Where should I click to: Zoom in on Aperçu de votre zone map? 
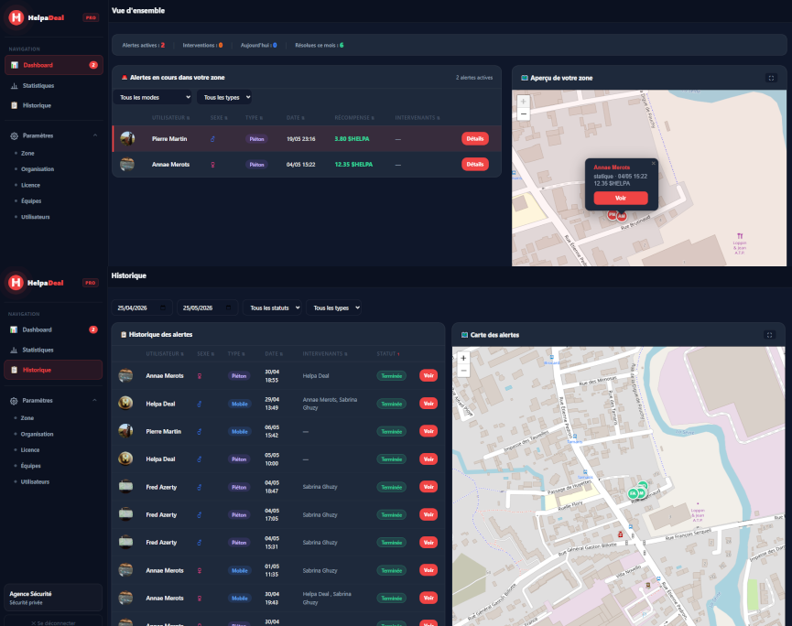524,102
